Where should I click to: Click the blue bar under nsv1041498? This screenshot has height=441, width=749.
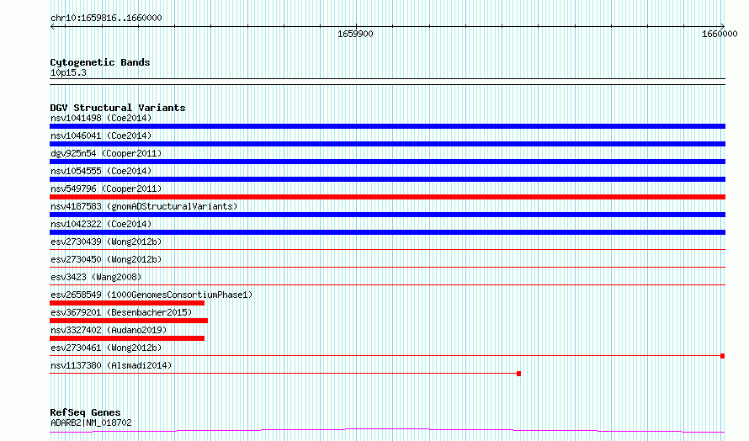pyautogui.click(x=387, y=126)
